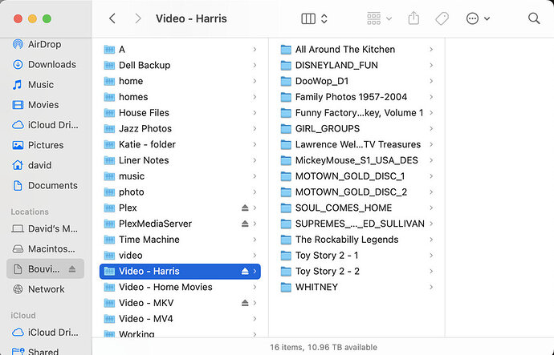Select the Toy Story 2 - 2 folder
Image resolution: width=554 pixels, height=355 pixels.
click(356, 271)
